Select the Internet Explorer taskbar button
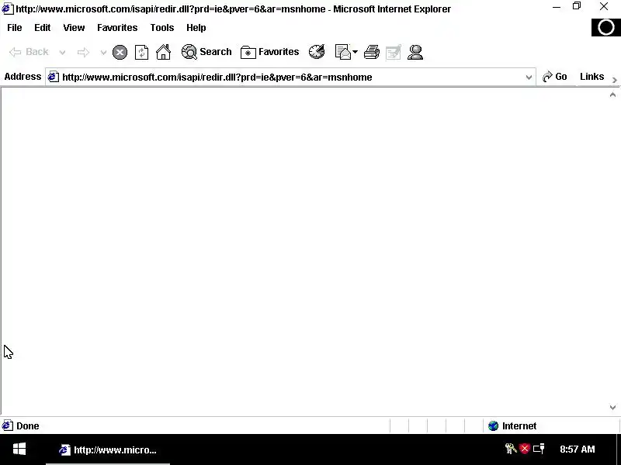Image resolution: width=621 pixels, height=465 pixels. [x=108, y=450]
